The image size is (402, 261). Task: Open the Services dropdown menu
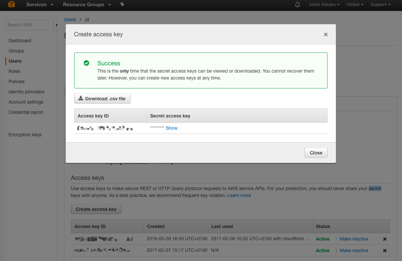pos(40,5)
